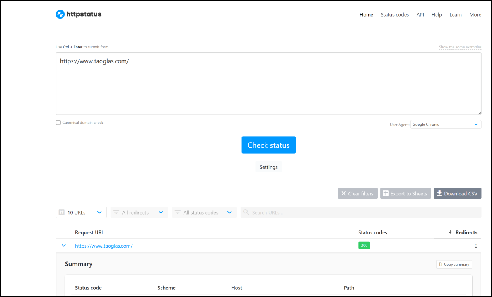Click the Redirects count value 0
Screen dimensions: 492x297
point(476,246)
